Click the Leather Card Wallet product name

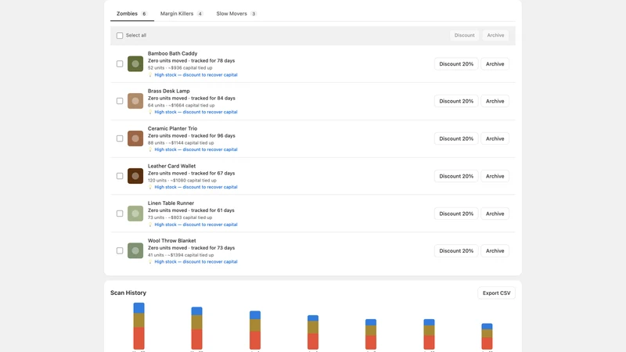171,166
